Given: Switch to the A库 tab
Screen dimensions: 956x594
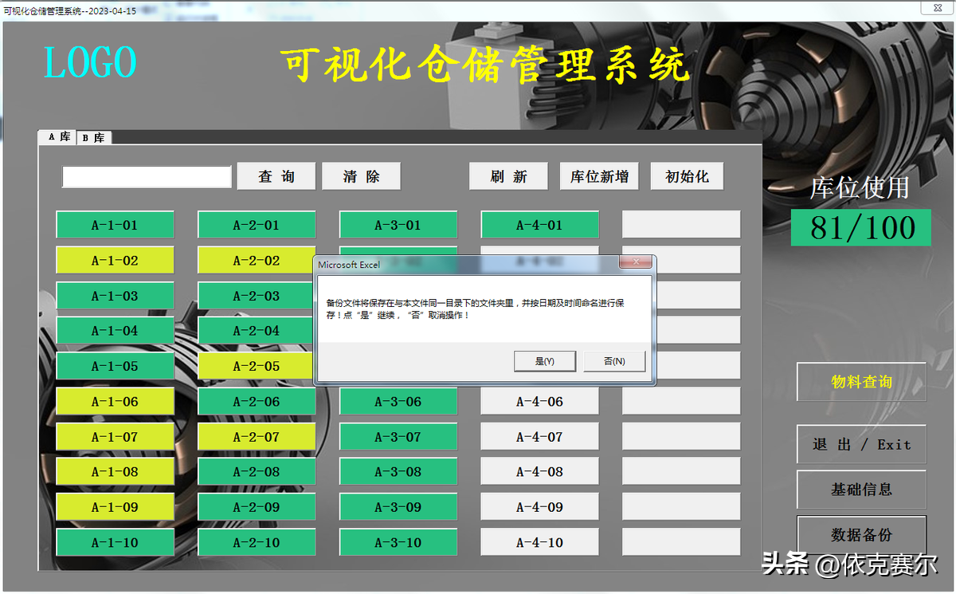Looking at the screenshot, I should [58, 137].
